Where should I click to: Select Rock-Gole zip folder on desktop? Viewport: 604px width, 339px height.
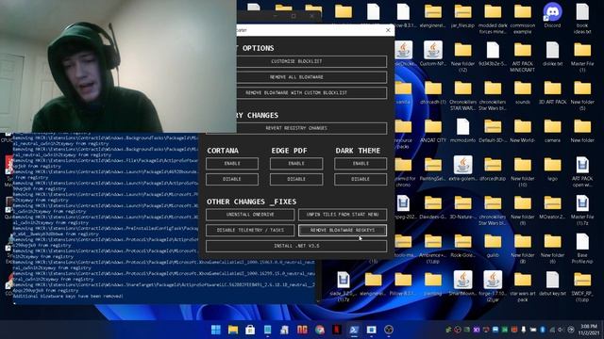[x=462, y=245]
